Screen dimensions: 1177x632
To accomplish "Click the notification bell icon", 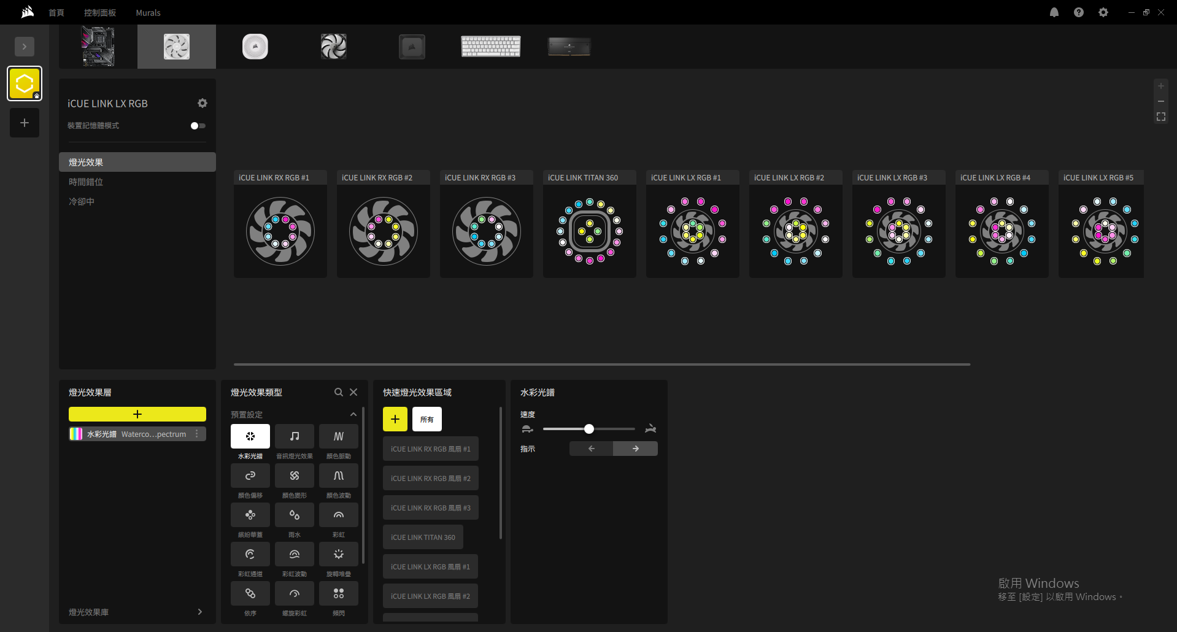I will point(1054,12).
